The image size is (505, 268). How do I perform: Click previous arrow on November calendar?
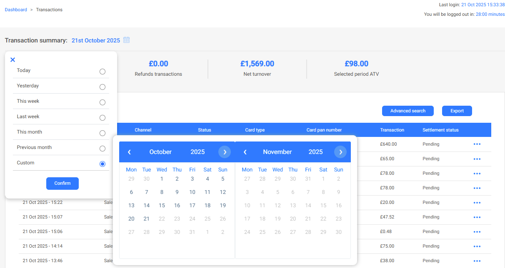245,152
